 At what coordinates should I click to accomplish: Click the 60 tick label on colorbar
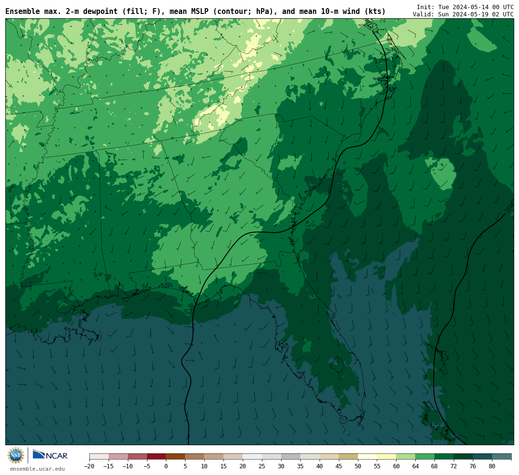tap(396, 466)
